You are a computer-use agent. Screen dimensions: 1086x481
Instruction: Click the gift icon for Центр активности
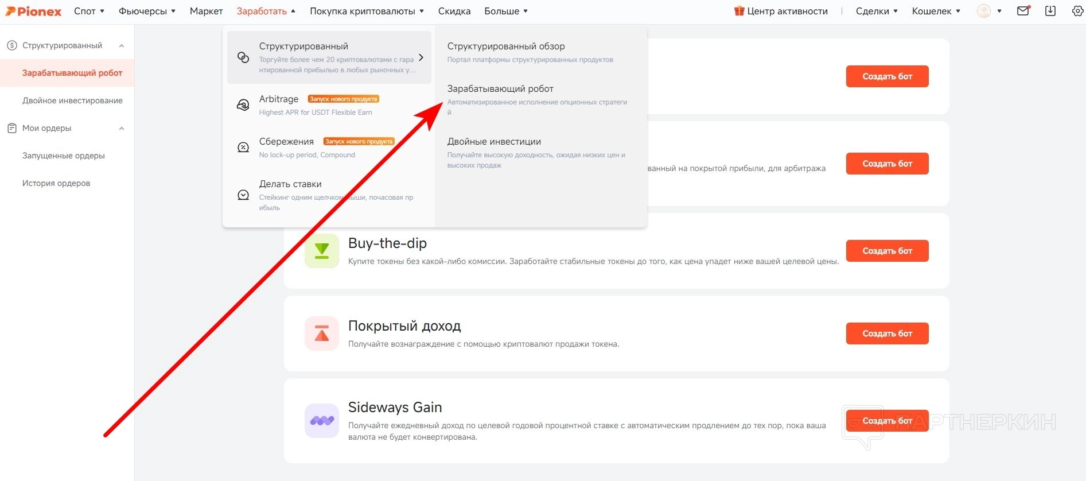pos(739,11)
